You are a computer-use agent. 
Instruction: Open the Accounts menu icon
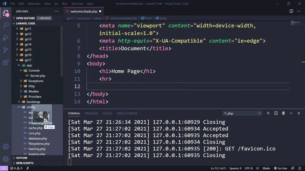coord(6,147)
